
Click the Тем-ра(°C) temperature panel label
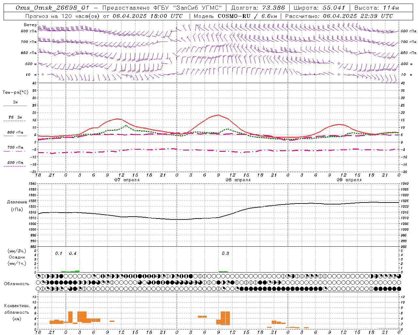click(x=15, y=93)
